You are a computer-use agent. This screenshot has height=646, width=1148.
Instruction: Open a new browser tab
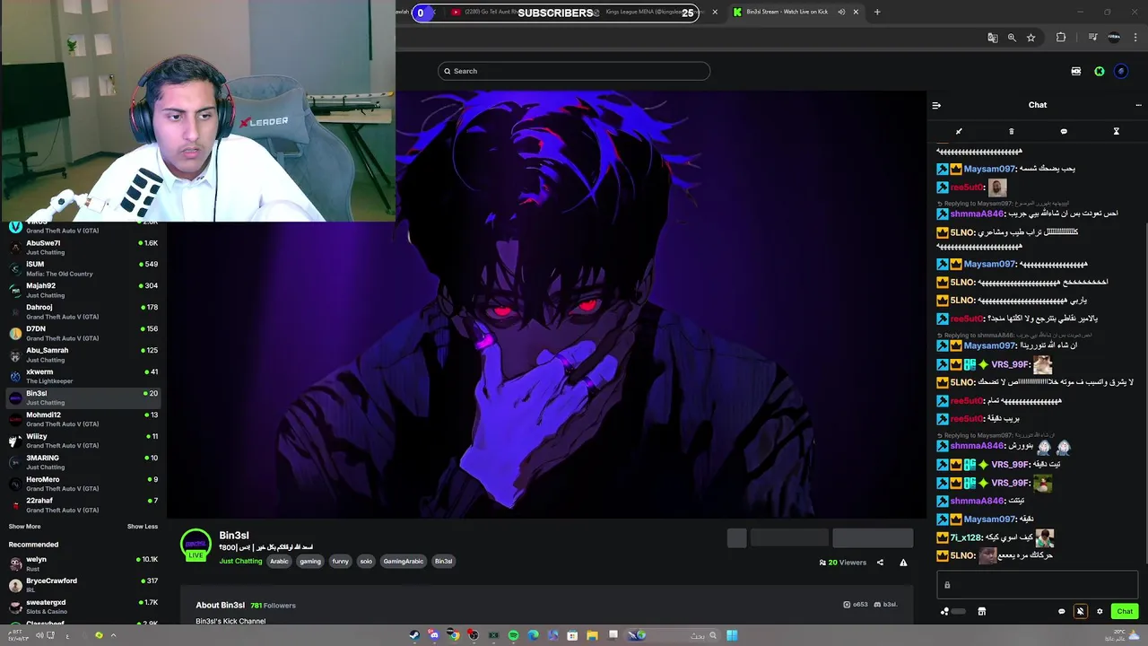pos(877,12)
